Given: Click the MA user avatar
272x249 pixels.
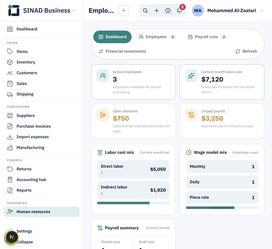Looking at the screenshot, I should coord(198,11).
